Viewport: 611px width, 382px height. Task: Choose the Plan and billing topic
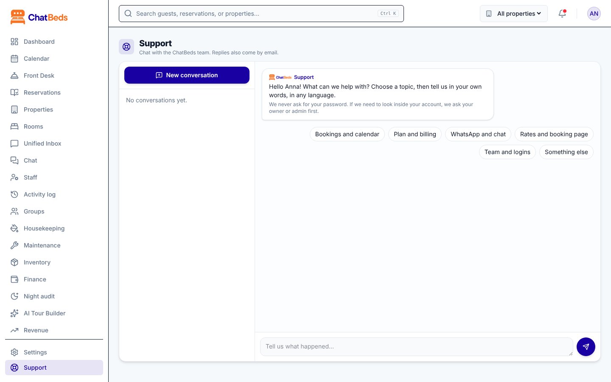coord(415,134)
